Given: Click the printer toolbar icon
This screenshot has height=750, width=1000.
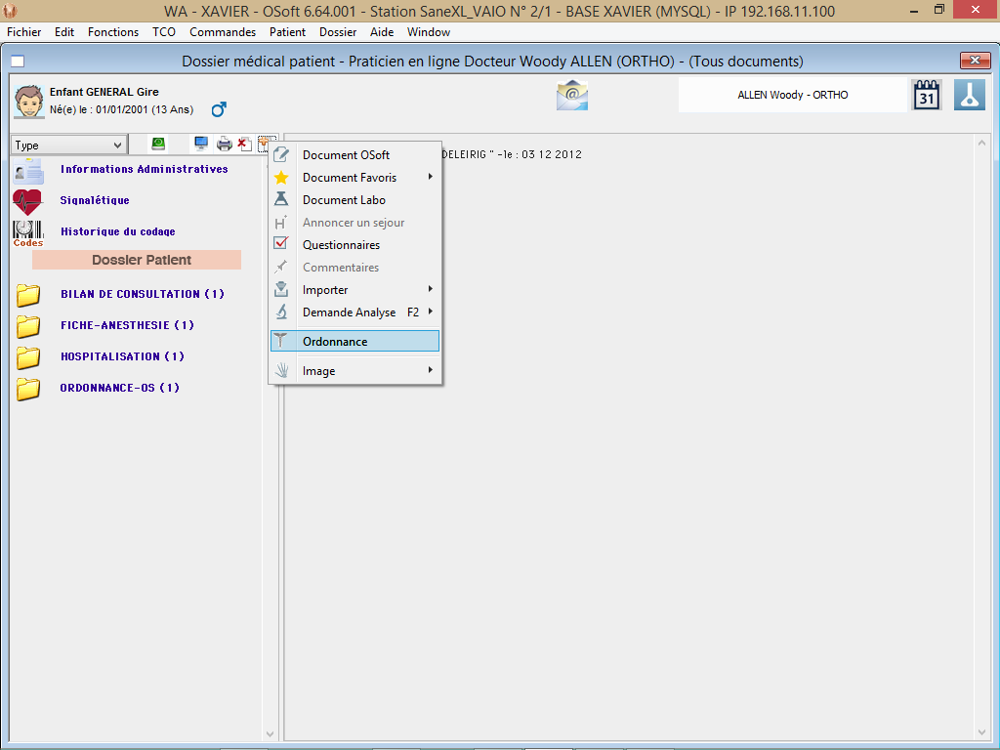Looking at the screenshot, I should (224, 145).
